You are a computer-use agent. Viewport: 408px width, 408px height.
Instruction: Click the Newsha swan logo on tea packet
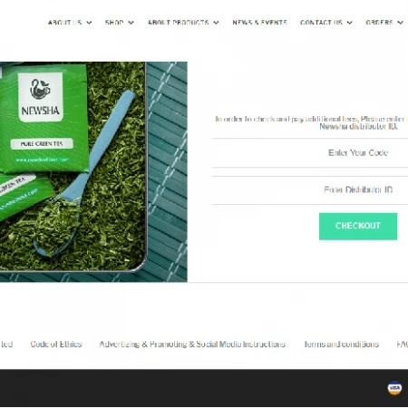40,90
